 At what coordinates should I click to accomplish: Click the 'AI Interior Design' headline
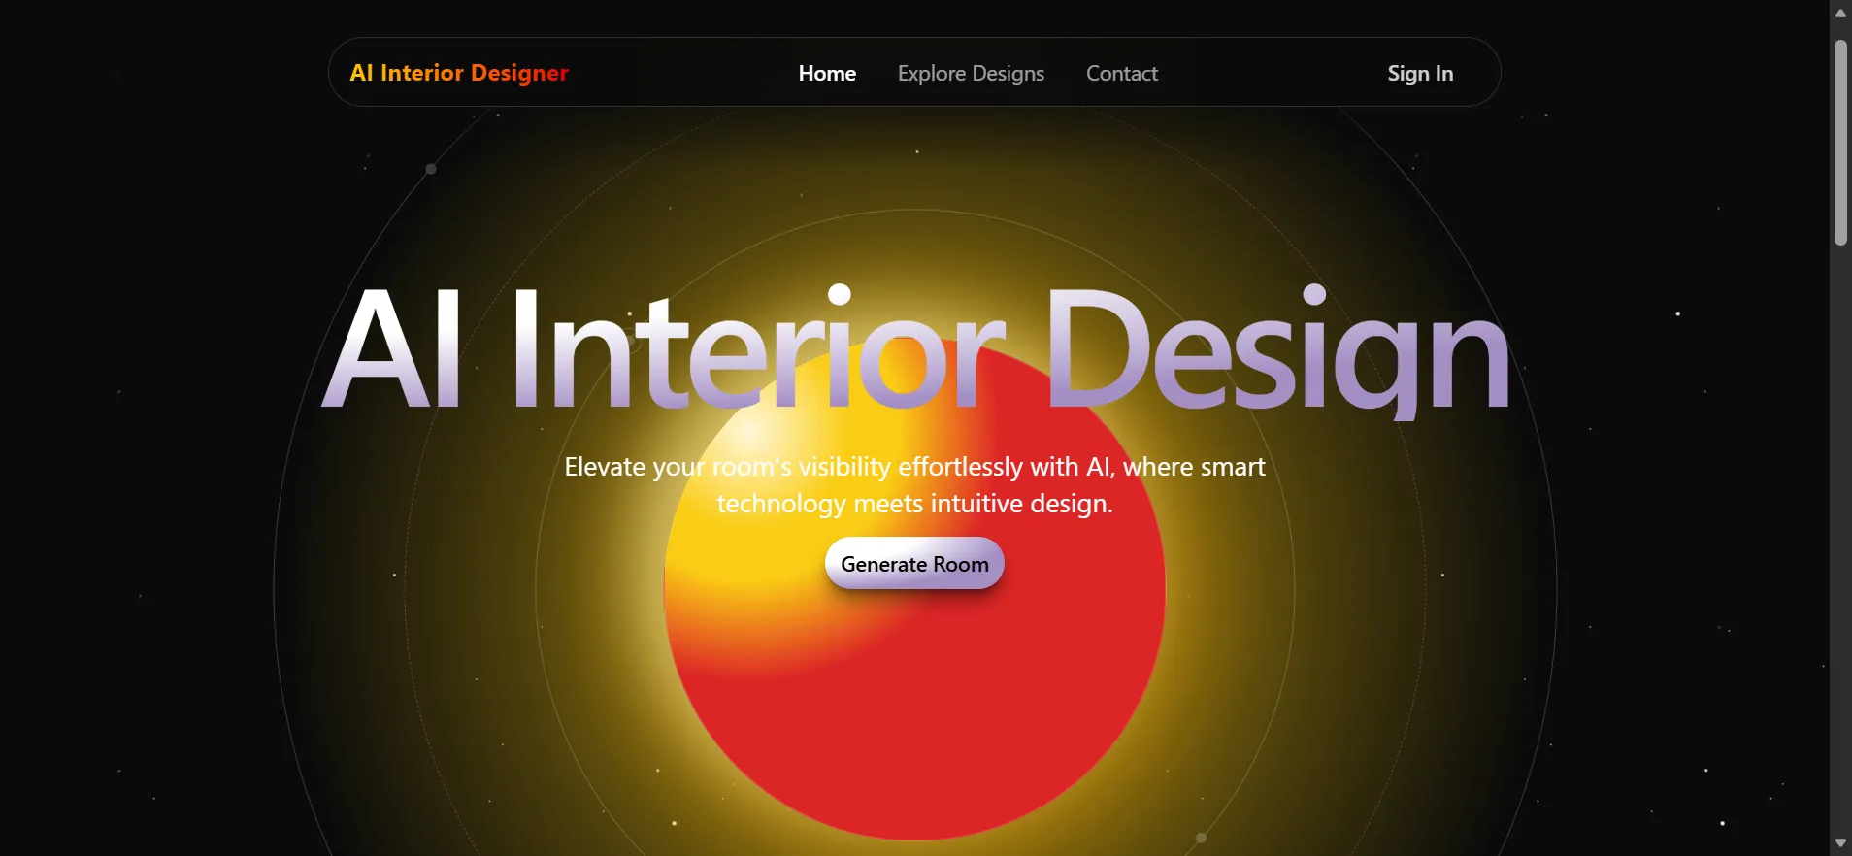[x=915, y=349]
